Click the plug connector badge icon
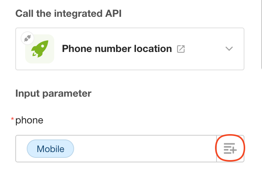The height and width of the screenshot is (175, 262). 27,38
